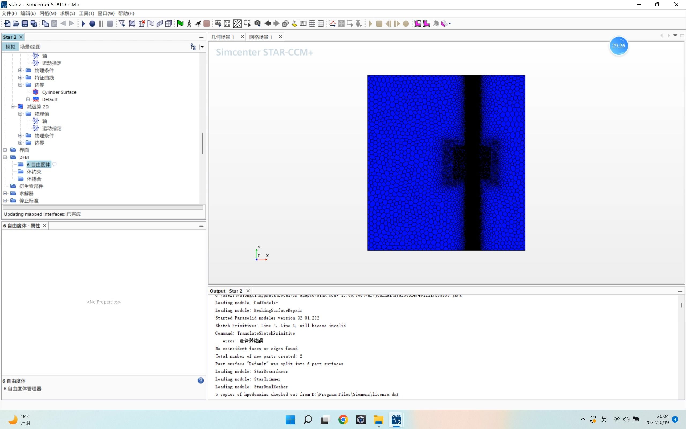This screenshot has height=429, width=686.
Task: Create a new simulation from toolbar
Action: [x=8, y=24]
